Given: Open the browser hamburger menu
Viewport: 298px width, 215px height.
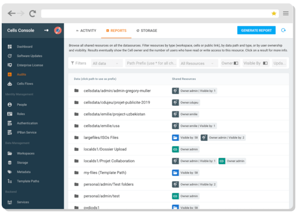Looking at the screenshot, I should coord(286,14).
